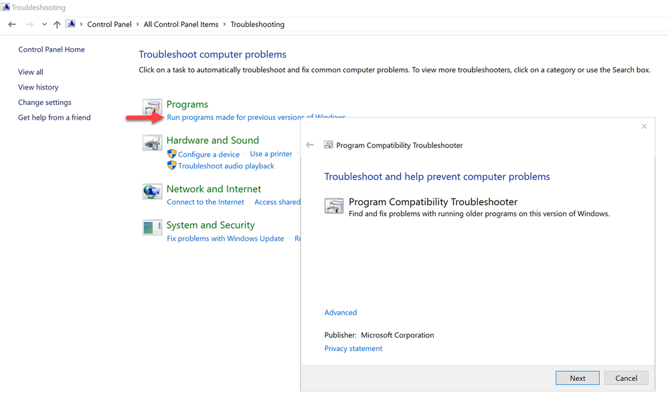Open the Privacy statement link
The width and height of the screenshot is (668, 407).
[x=353, y=349]
